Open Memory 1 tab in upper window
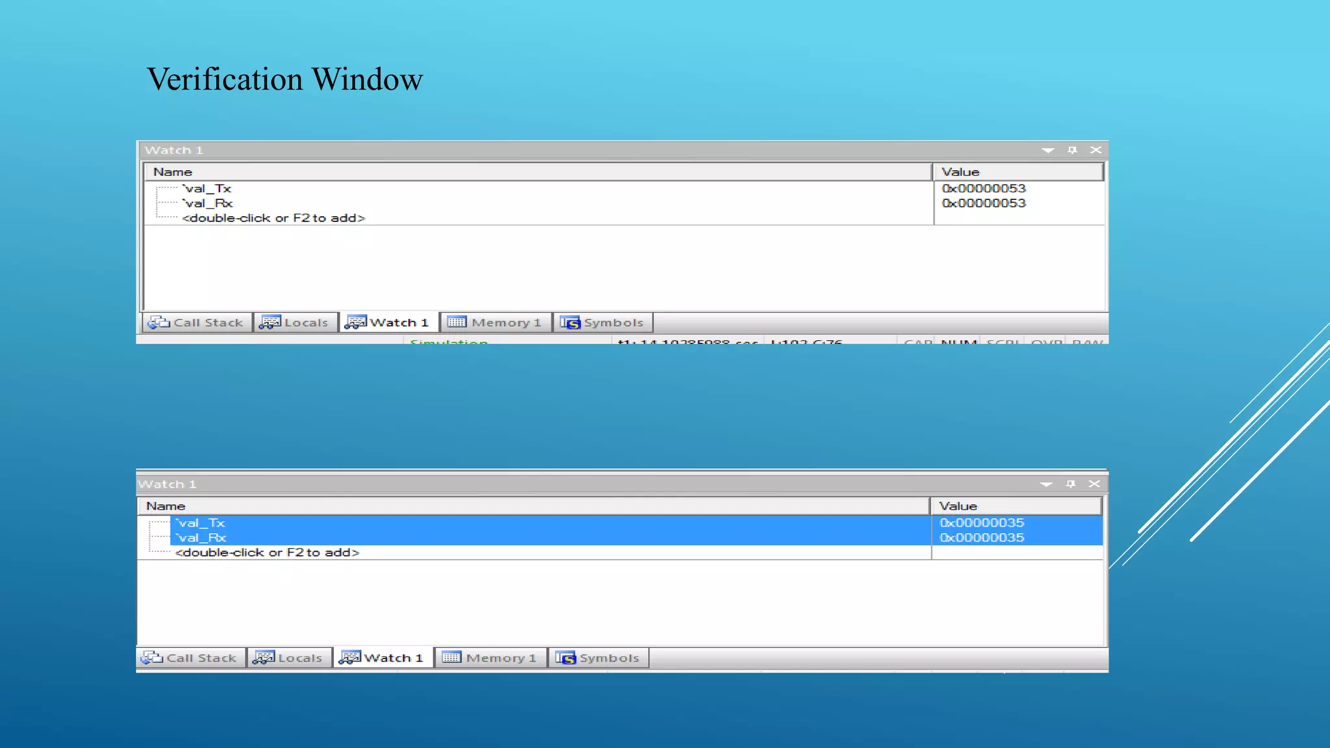This screenshot has height=748, width=1330. [x=495, y=323]
